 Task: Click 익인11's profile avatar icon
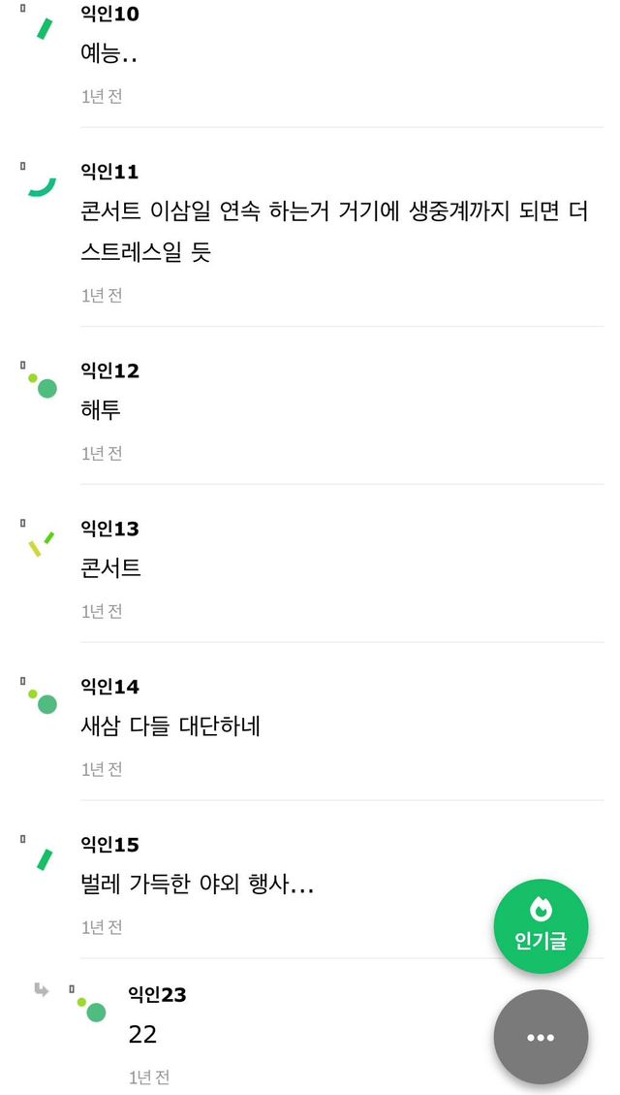point(42,186)
